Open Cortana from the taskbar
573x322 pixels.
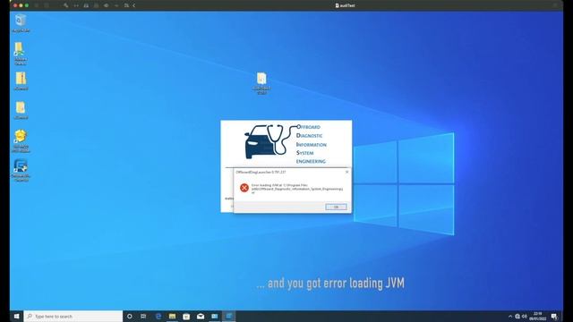(129, 316)
